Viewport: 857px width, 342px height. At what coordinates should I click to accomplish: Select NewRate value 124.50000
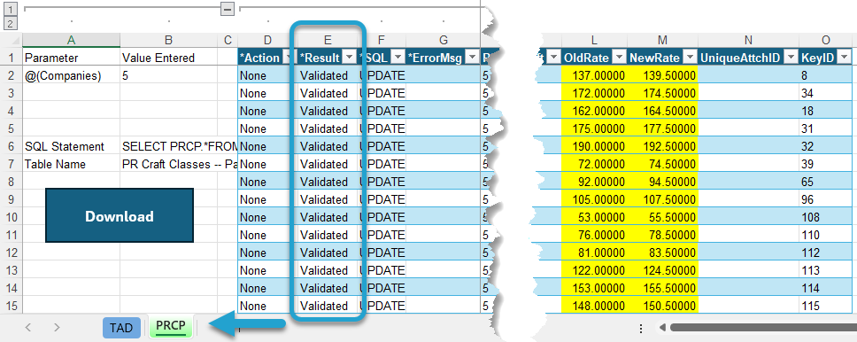tap(662, 270)
